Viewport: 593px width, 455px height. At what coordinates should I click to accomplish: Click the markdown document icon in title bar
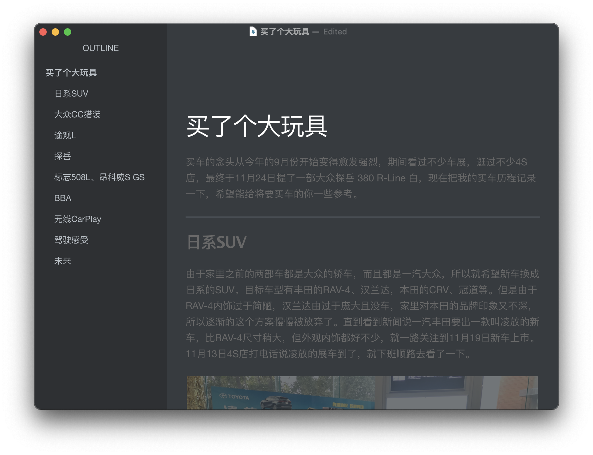click(253, 31)
